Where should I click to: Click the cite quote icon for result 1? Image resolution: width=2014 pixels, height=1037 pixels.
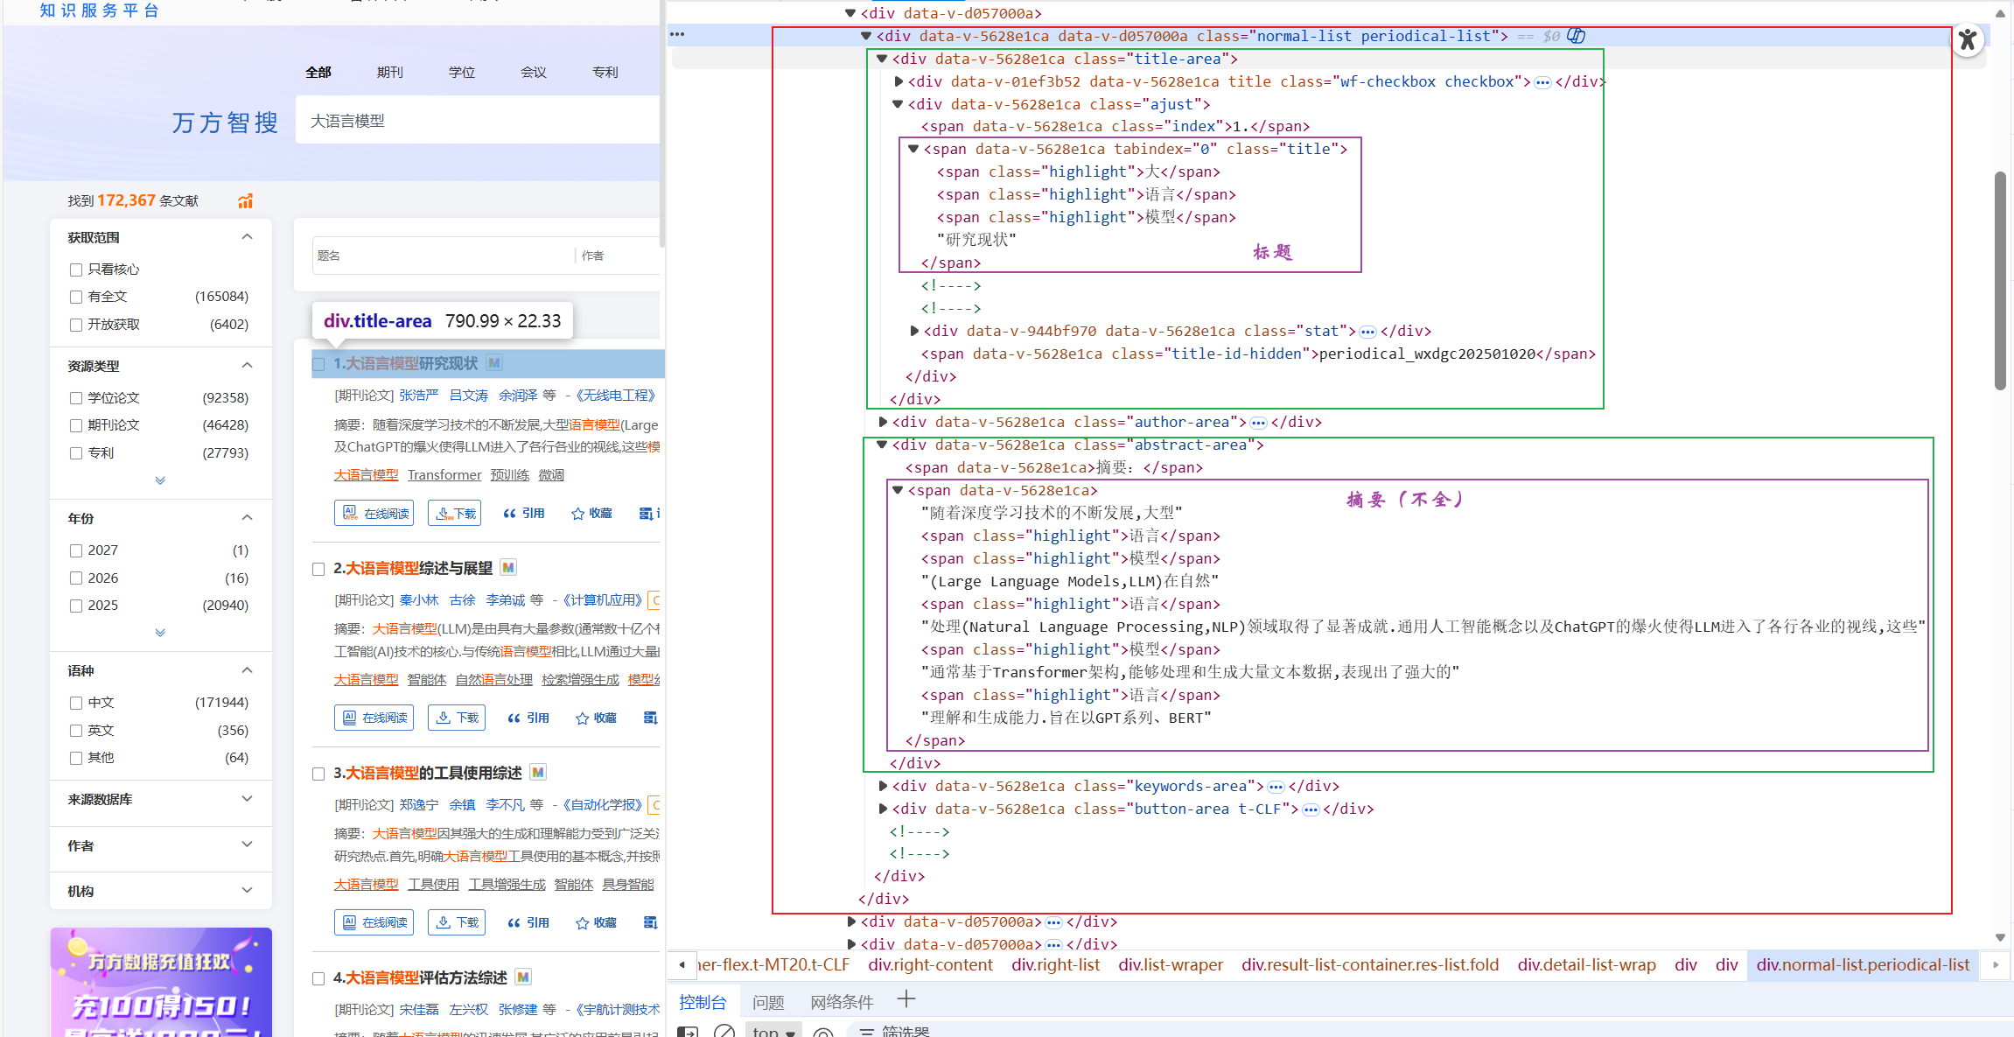coord(509,514)
